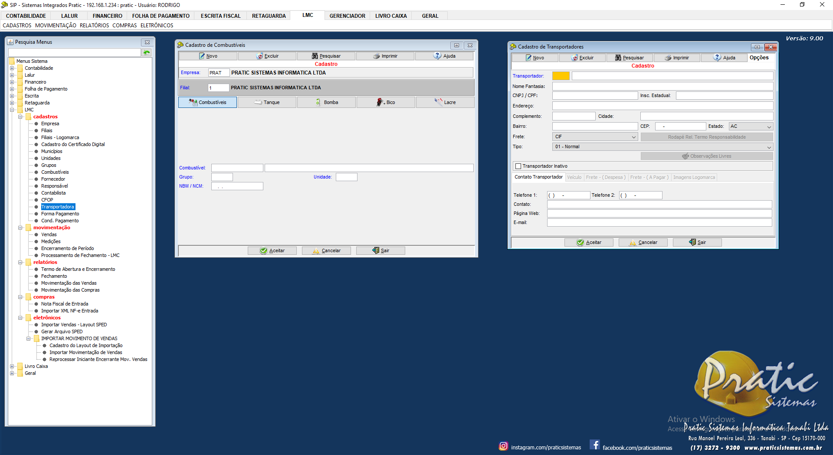Click Excluir in Cadastro de Transportadores

582,58
